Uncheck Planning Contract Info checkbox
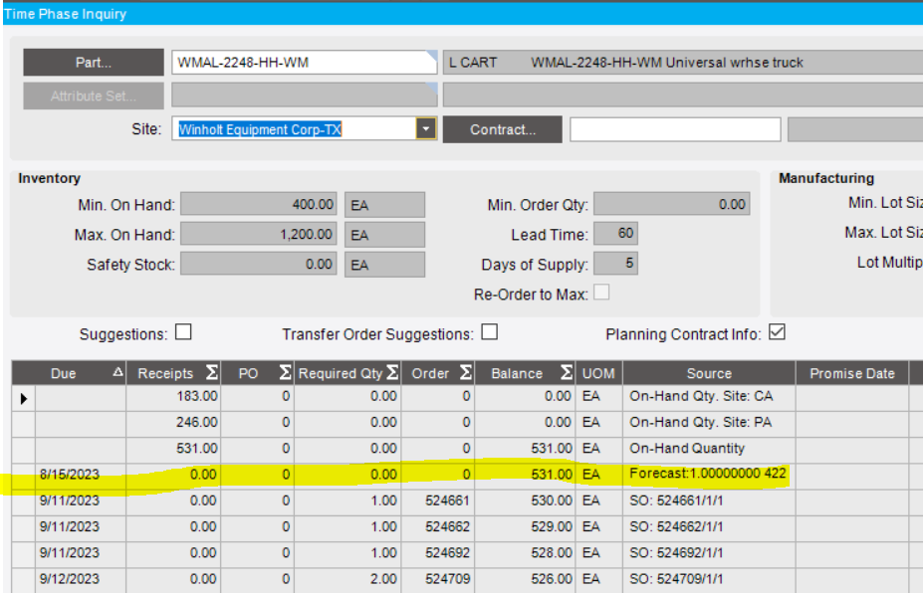Viewport: 924px width, 594px height. (x=777, y=332)
